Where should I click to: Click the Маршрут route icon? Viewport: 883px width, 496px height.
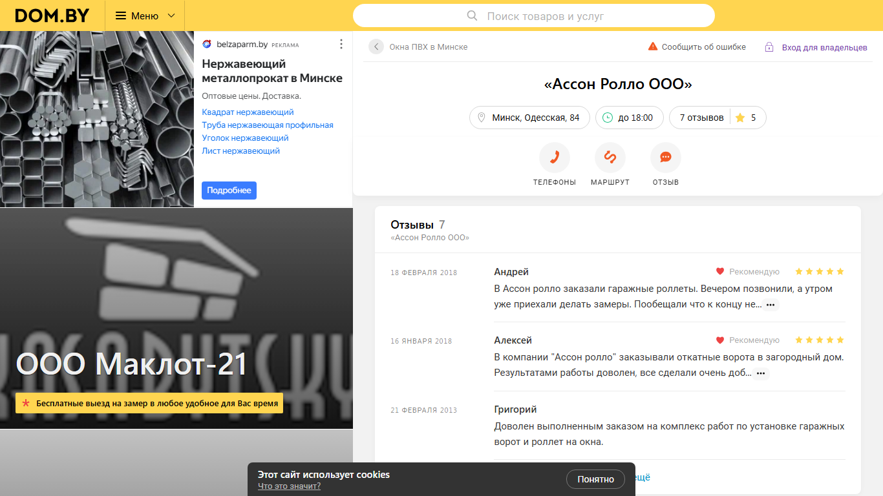tap(610, 158)
